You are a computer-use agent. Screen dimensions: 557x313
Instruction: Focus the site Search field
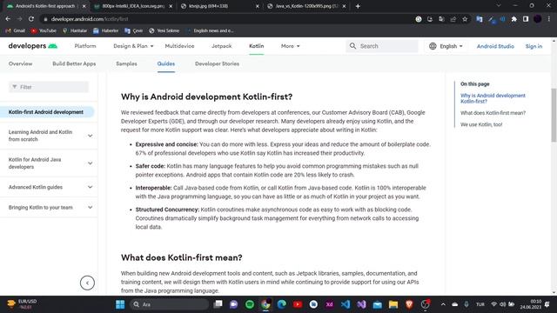(382, 46)
